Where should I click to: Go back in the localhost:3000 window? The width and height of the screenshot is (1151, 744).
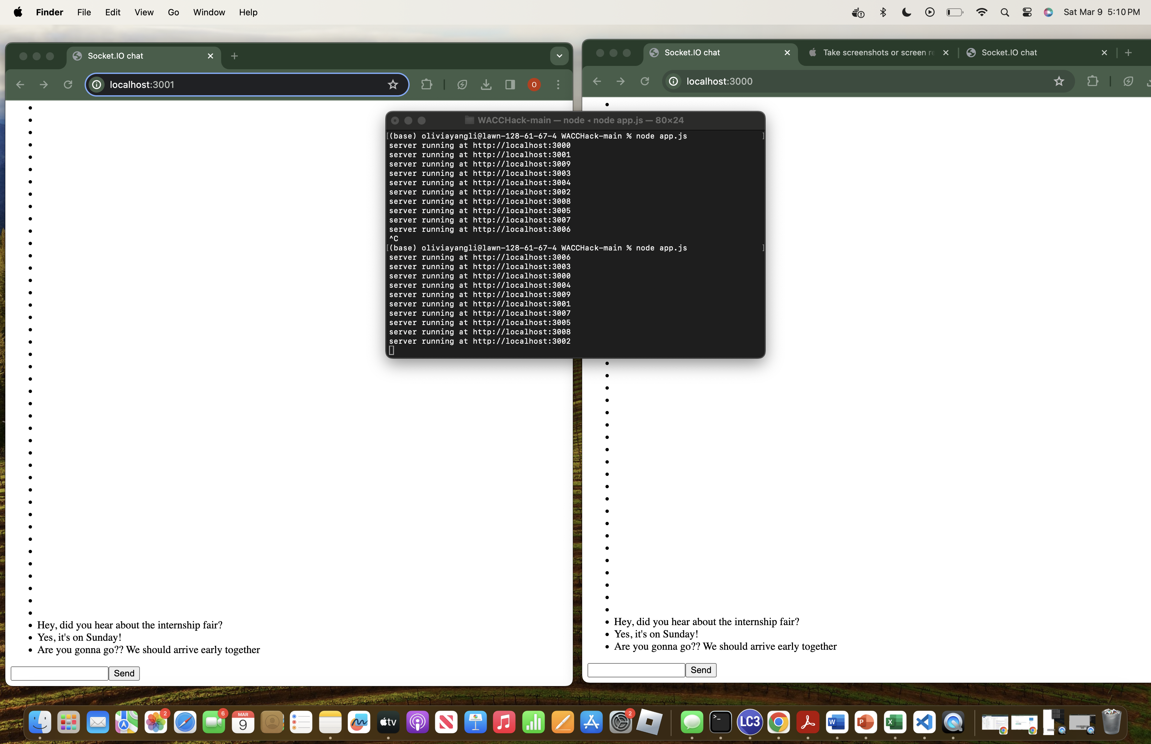tap(596, 81)
